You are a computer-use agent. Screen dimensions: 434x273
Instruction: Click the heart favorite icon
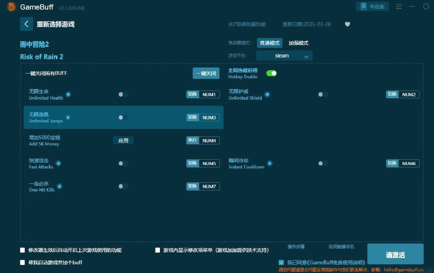tap(347, 24)
